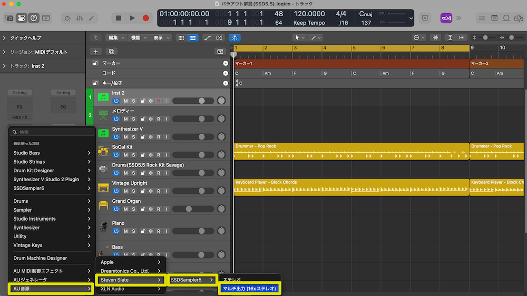Click the plug-in search field
The height and width of the screenshot is (296, 527).
[52, 132]
